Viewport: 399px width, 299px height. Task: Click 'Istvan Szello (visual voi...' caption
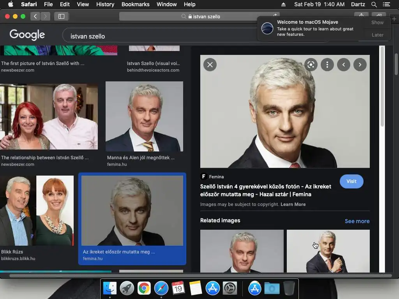[x=154, y=63]
